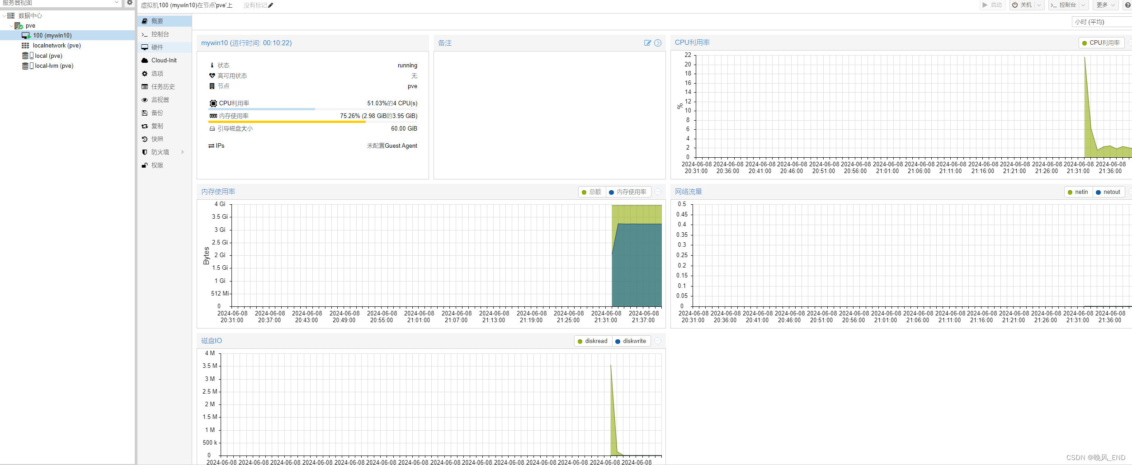Edit tags with the pencil next to 没有标记
Viewport: 1132px width, 465px height.
click(x=271, y=5)
